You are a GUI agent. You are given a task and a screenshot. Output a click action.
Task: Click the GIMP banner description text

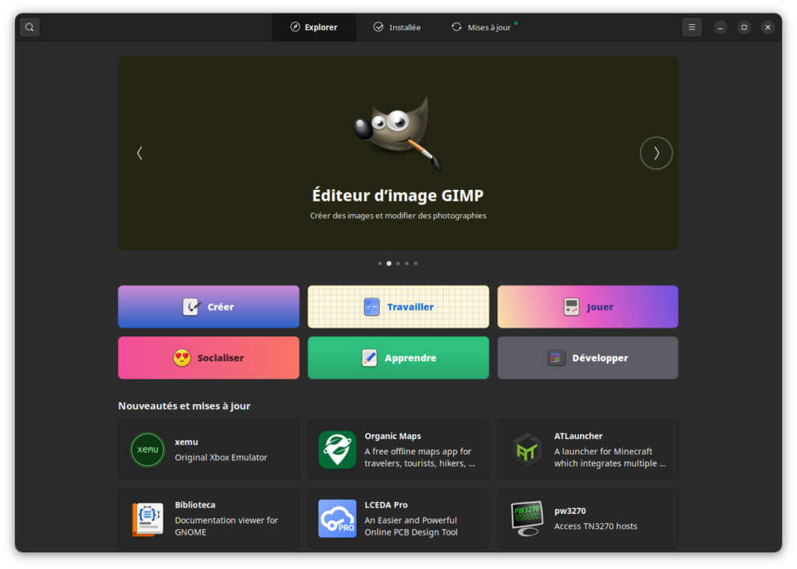(398, 216)
